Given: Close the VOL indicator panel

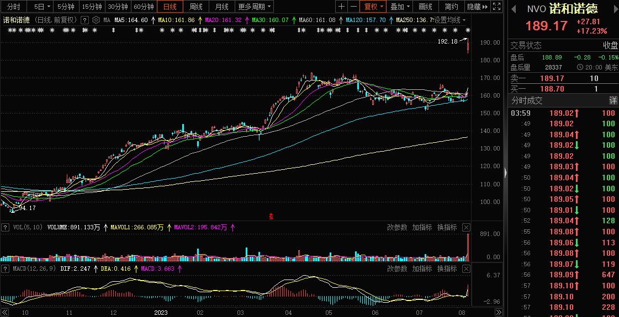Looking at the screenshot, I should 466,227.
